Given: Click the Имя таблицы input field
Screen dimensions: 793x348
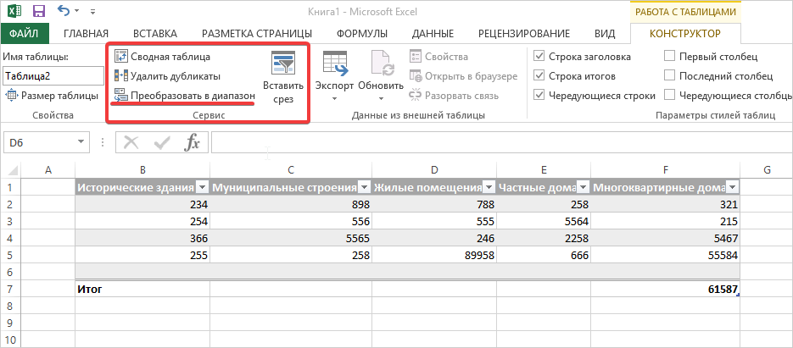Looking at the screenshot, I should (53, 76).
